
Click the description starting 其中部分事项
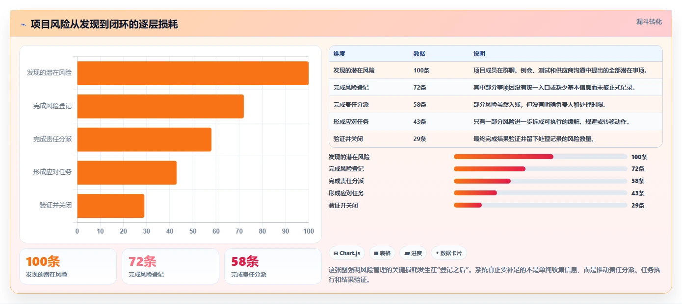pos(554,88)
